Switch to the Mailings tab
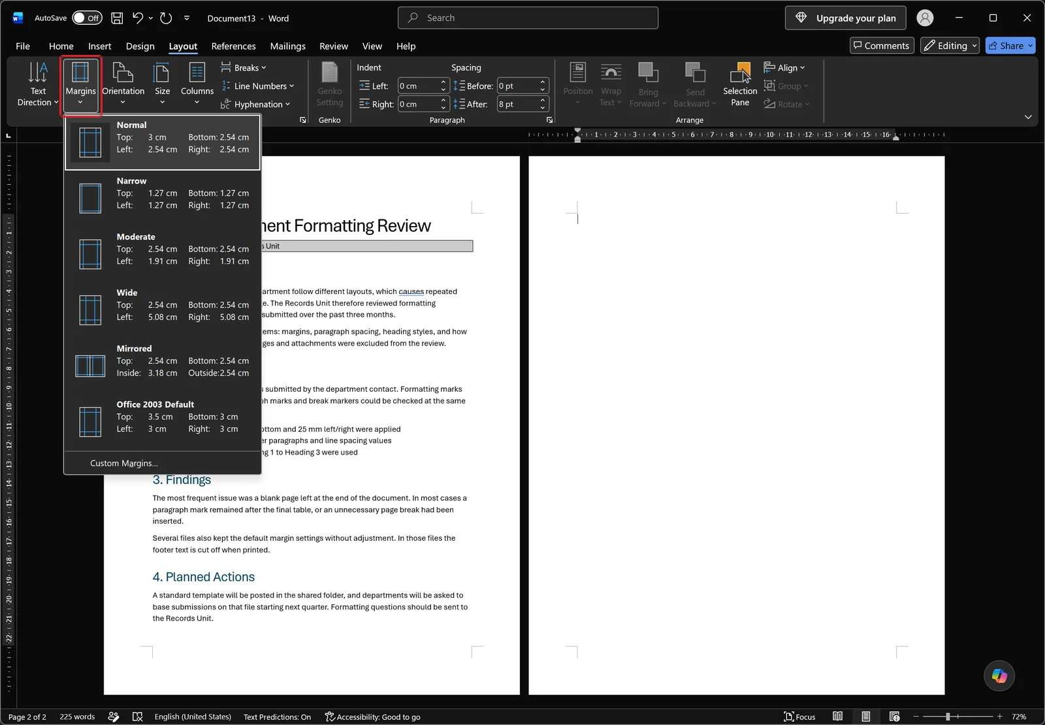The image size is (1045, 725). click(x=287, y=46)
